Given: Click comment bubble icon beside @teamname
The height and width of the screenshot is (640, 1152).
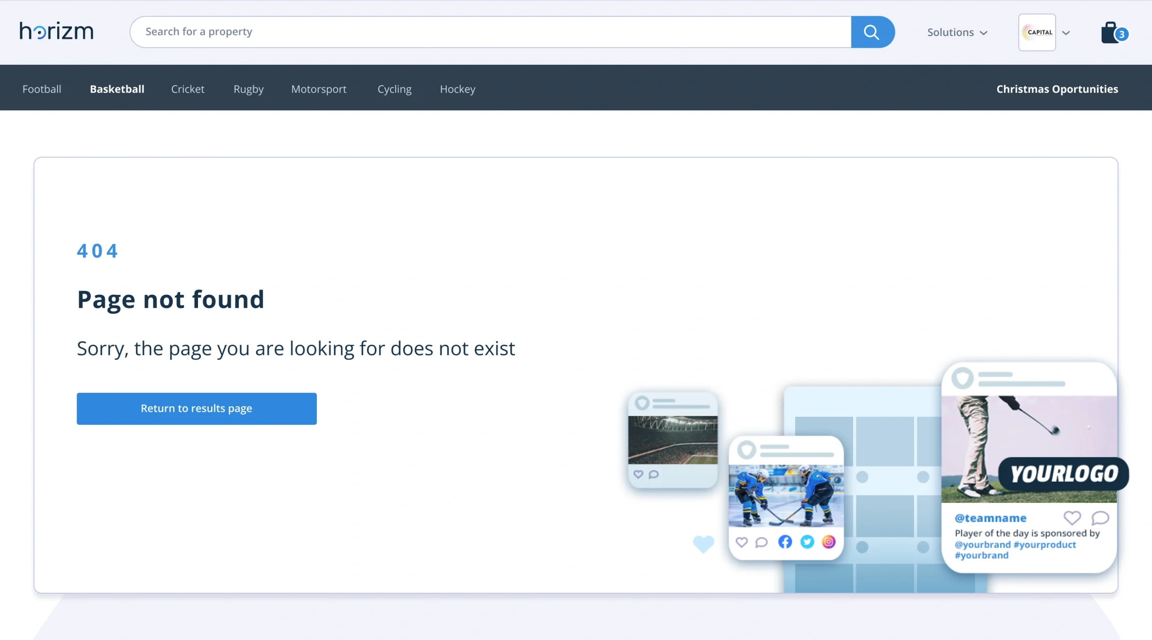Looking at the screenshot, I should (1100, 518).
